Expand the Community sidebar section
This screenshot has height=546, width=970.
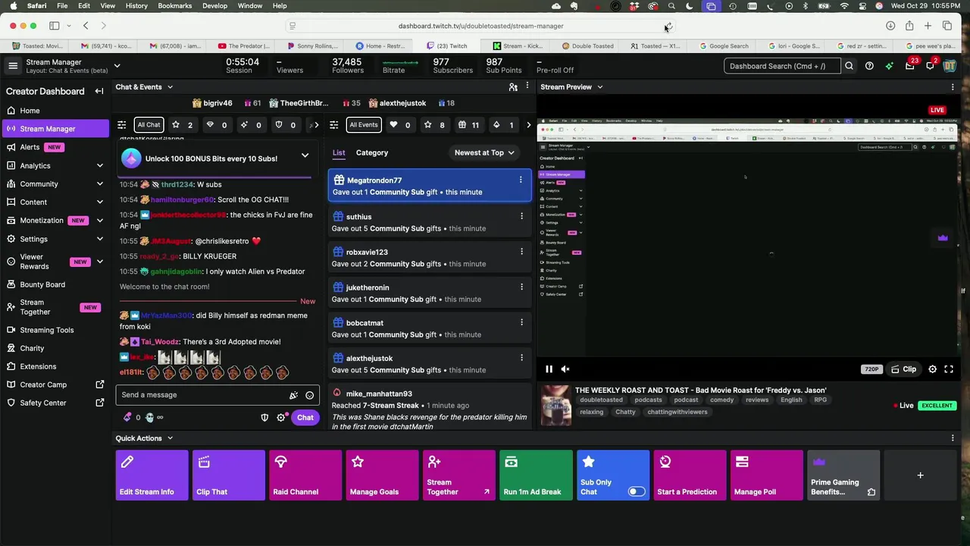pos(99,184)
